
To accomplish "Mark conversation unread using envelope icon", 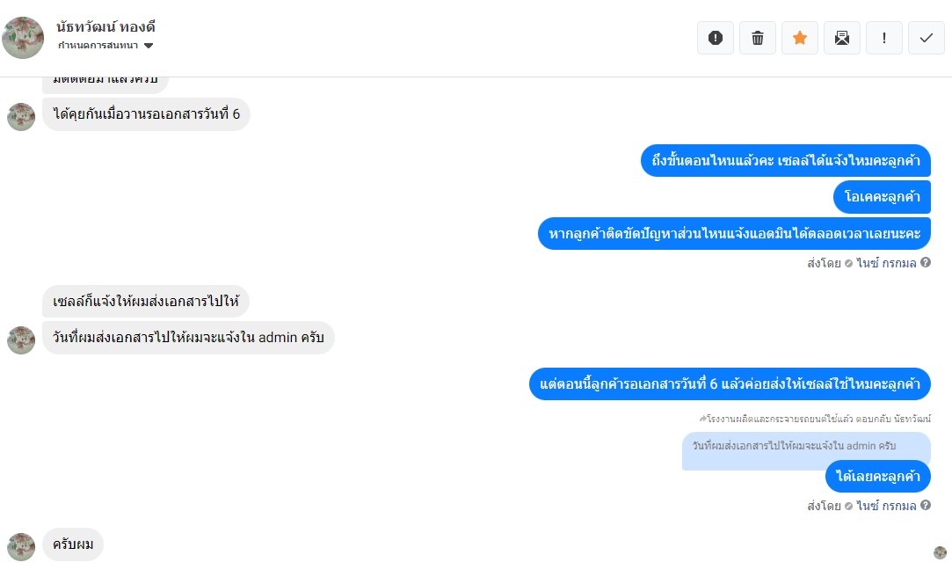I will coord(842,38).
